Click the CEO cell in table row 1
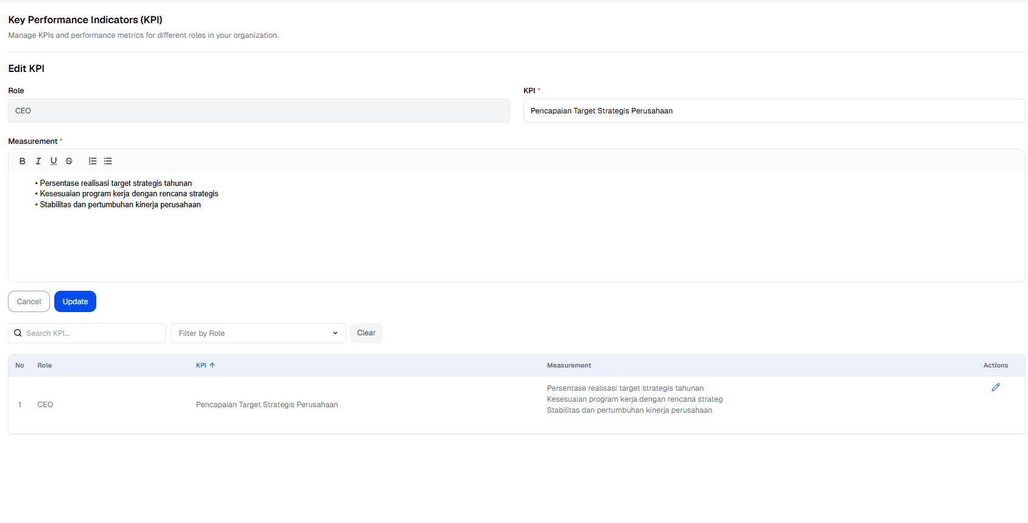Image resolution: width=1028 pixels, height=523 pixels. 45,405
